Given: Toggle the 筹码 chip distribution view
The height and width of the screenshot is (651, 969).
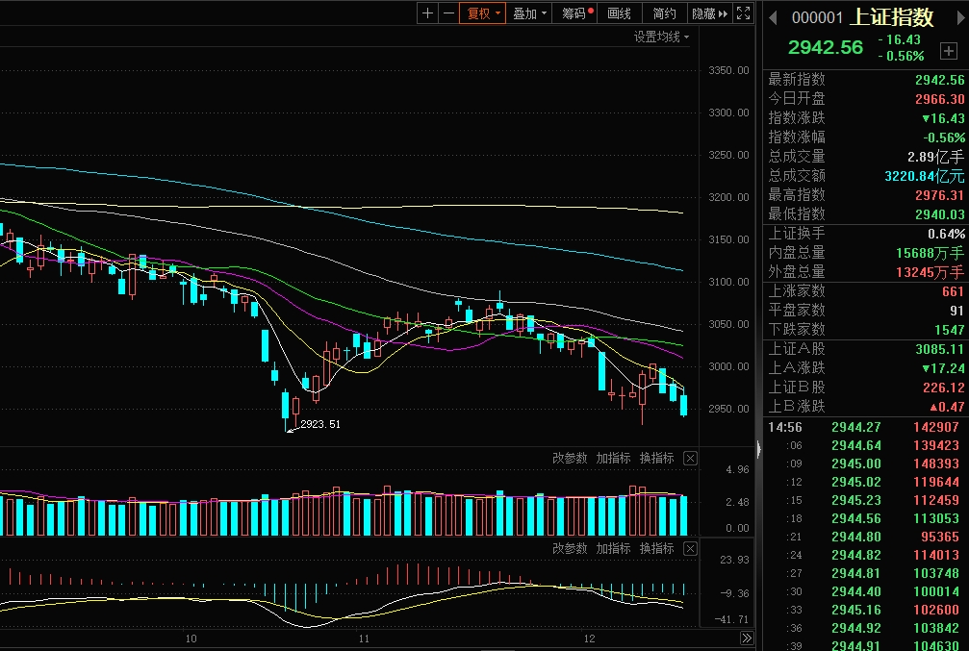Looking at the screenshot, I should [x=577, y=13].
